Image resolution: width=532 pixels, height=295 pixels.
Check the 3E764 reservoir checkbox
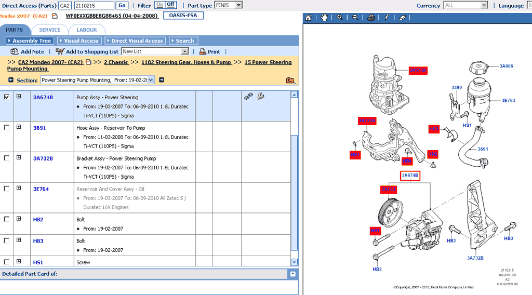click(x=6, y=189)
